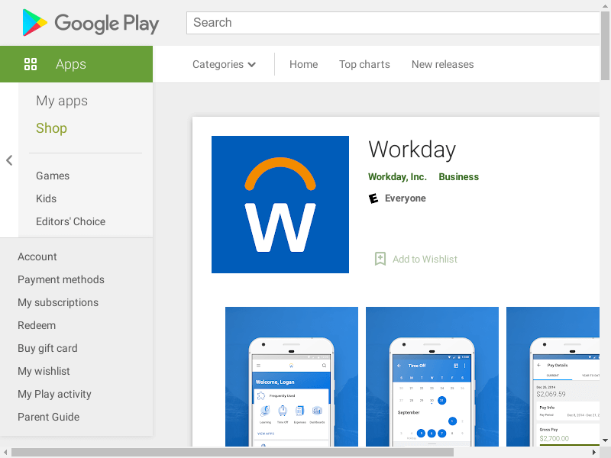This screenshot has height=458, width=611.
Task: Click the scroll left arrow
Action: 5,452
